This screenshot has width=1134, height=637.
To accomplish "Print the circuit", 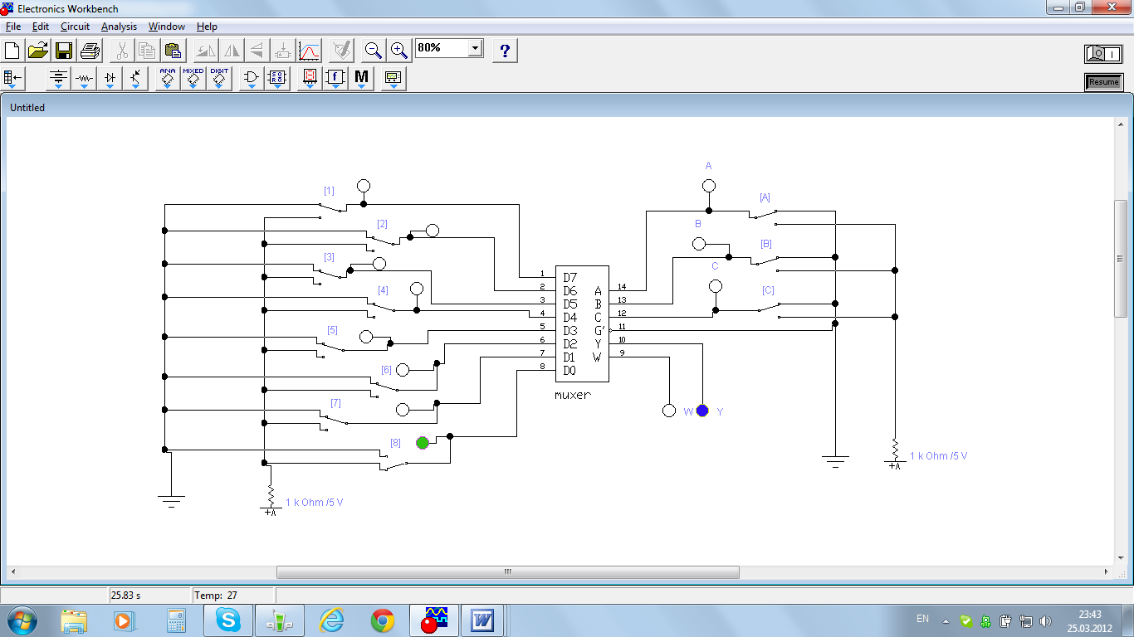I will click(90, 51).
